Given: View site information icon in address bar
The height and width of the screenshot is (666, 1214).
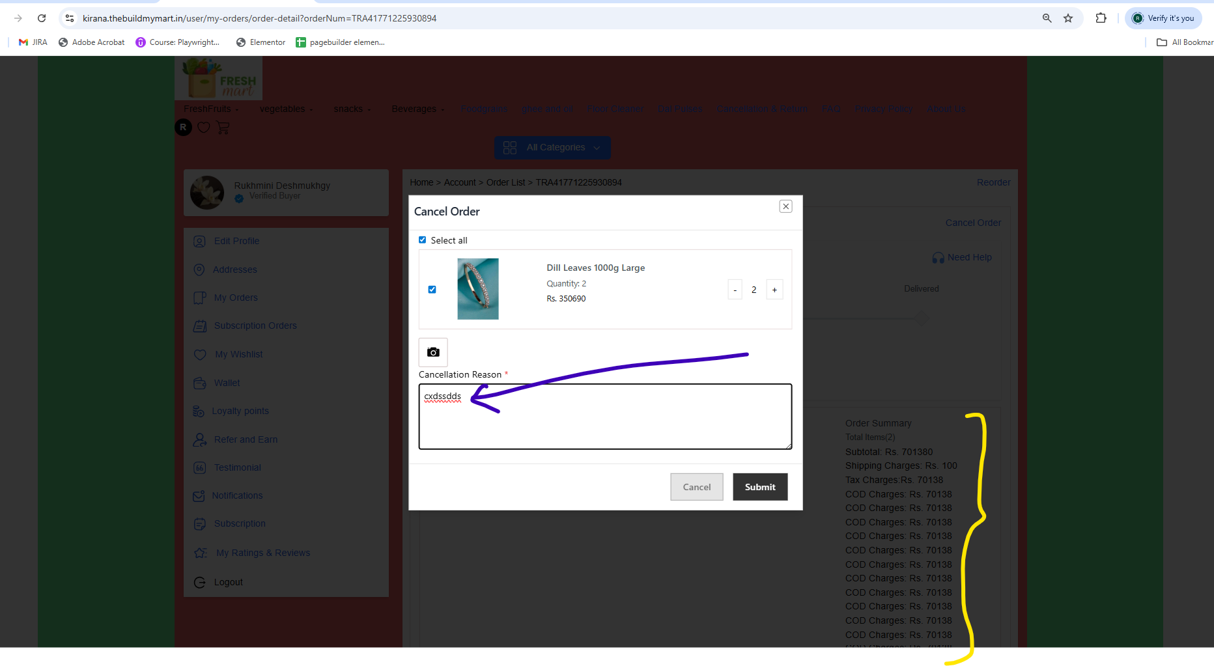Looking at the screenshot, I should point(70,18).
